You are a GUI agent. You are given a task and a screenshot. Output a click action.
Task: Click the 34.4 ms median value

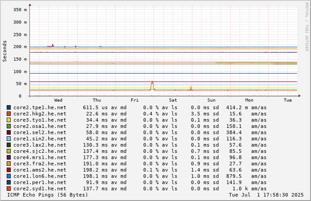(x=97, y=120)
